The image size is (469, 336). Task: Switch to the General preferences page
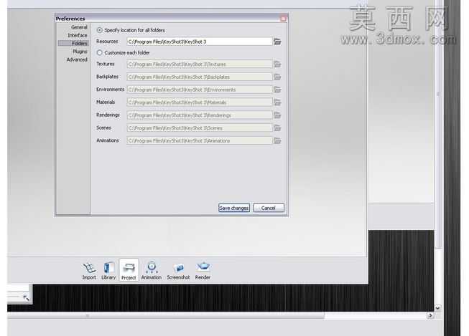79,27
